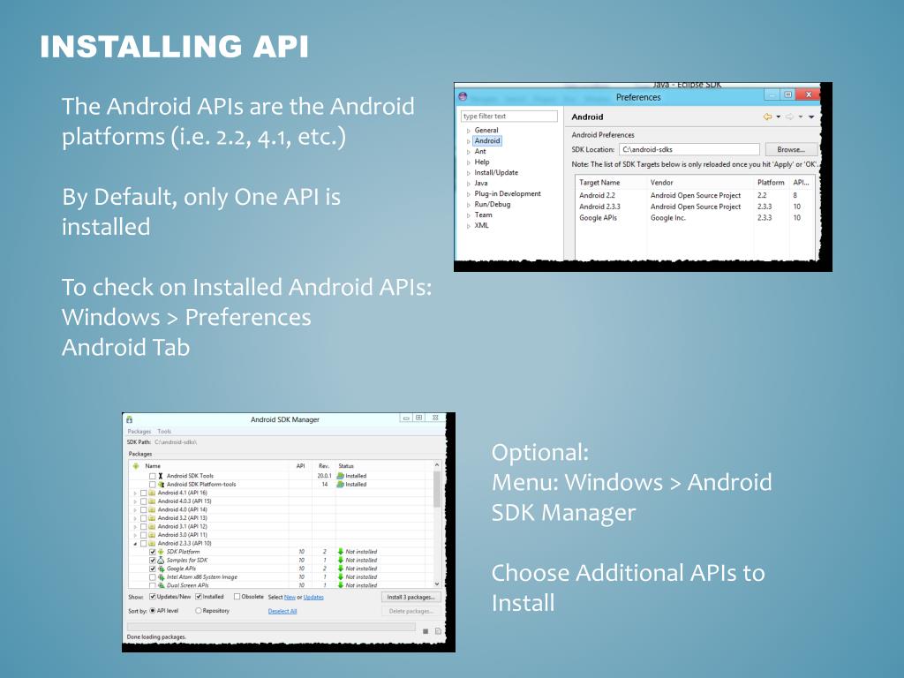Select Android in the Preferences tree

point(487,140)
